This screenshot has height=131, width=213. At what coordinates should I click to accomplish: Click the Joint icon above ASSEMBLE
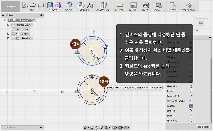coord(90,5)
